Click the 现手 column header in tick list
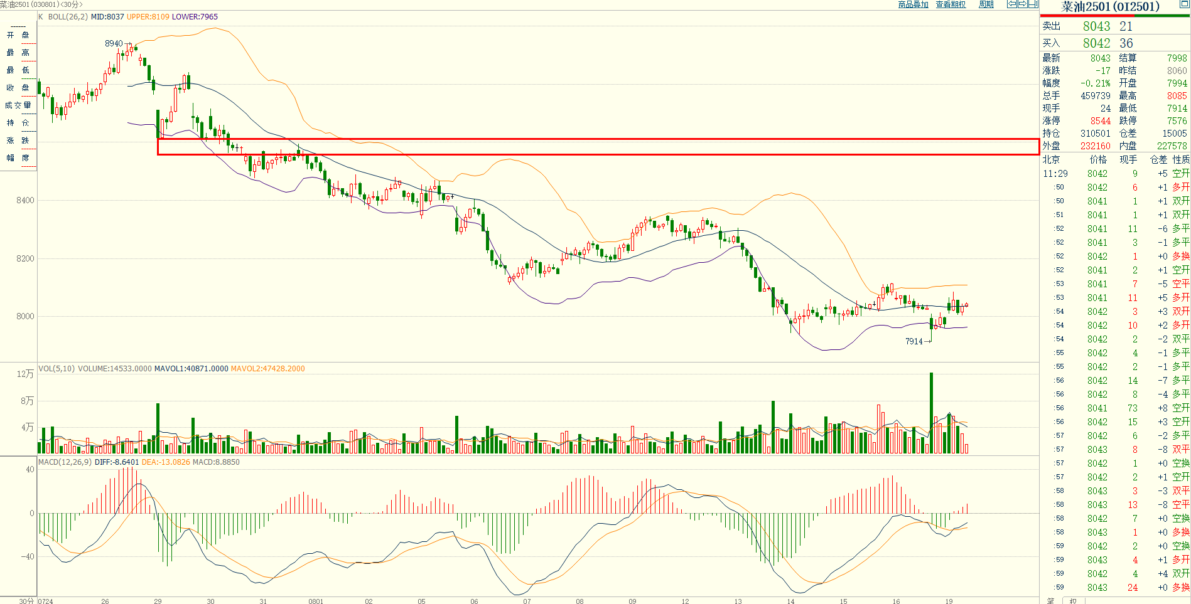Image resolution: width=1191 pixels, height=604 pixels. (x=1128, y=160)
